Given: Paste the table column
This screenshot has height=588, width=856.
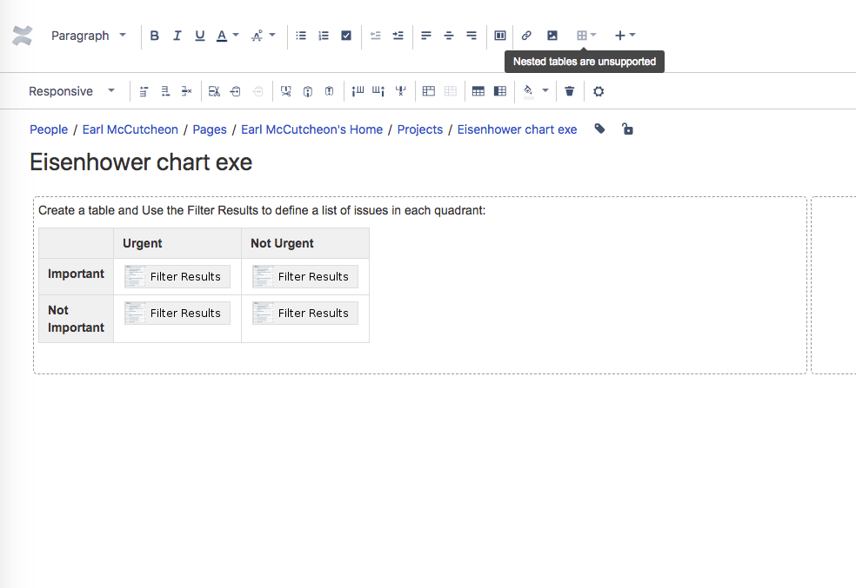Looking at the screenshot, I should pyautogui.click(x=329, y=91).
